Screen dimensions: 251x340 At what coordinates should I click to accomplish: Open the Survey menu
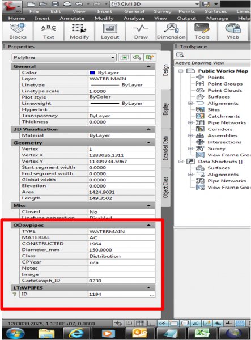tap(163, 12)
